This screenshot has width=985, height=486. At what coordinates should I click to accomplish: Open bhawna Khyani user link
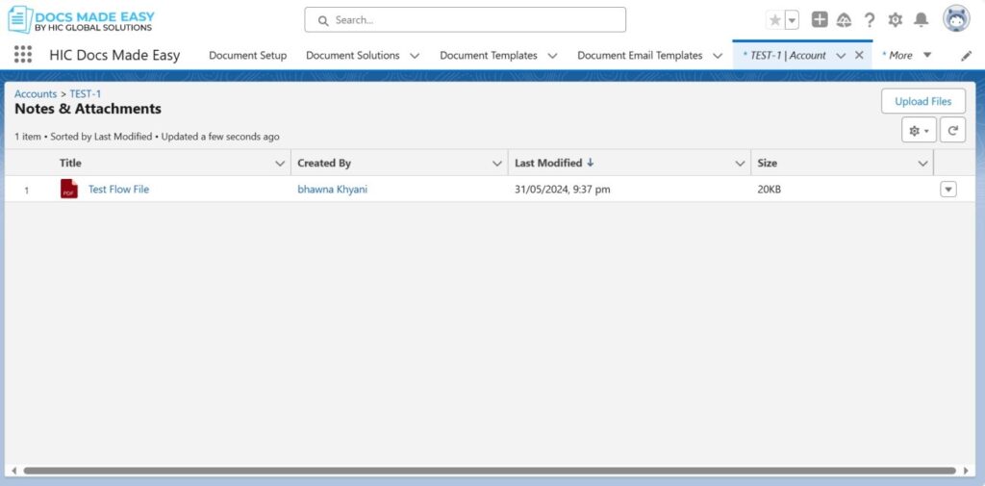(x=332, y=189)
